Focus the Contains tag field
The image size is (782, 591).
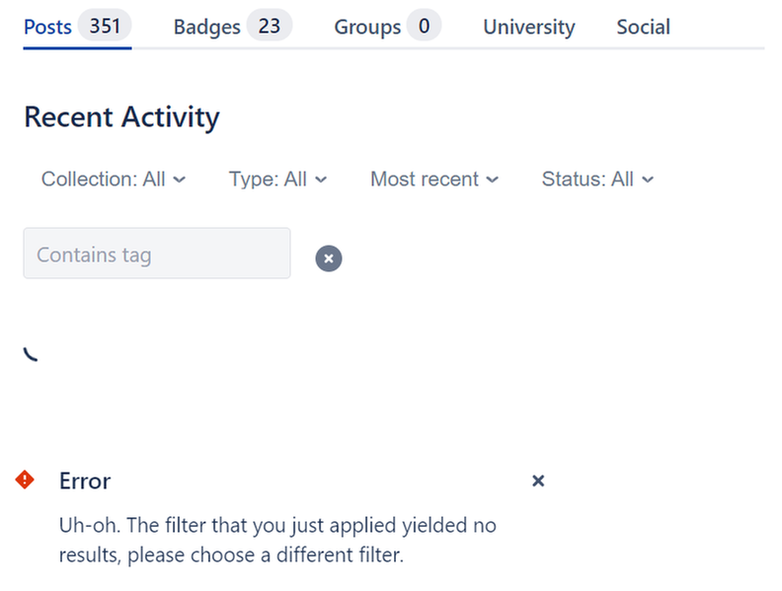157,254
